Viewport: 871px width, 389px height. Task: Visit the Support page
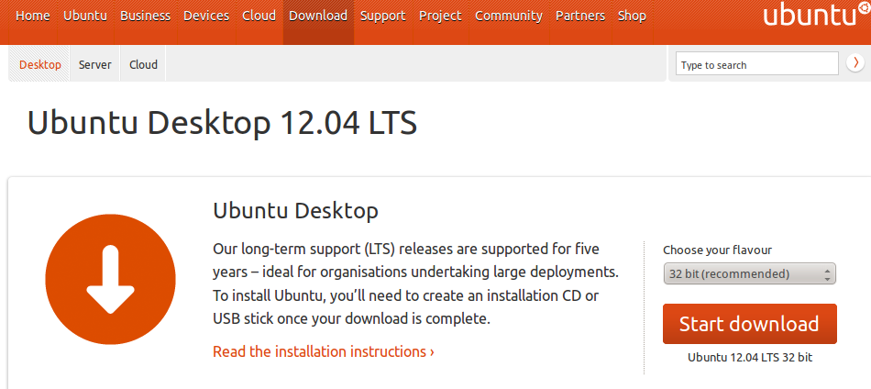point(382,16)
